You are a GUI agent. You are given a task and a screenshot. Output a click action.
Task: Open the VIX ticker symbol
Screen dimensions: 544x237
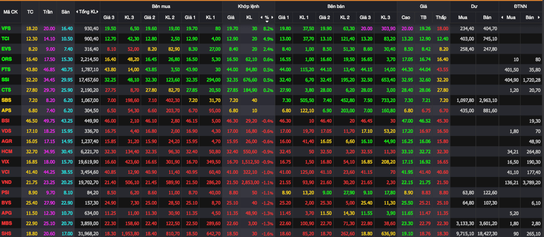tap(5, 162)
